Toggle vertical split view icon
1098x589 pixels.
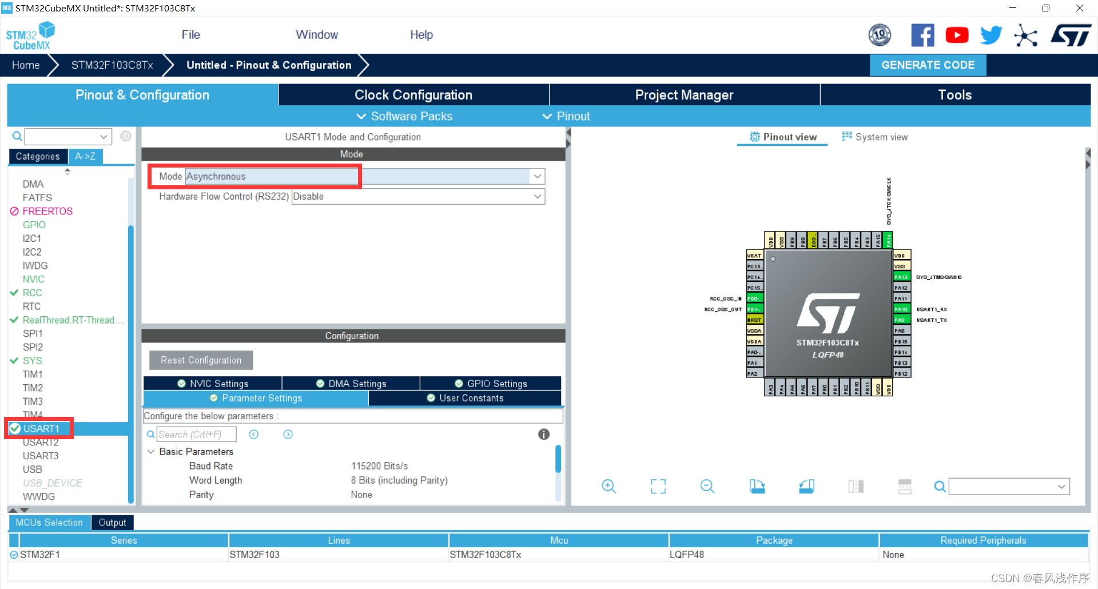856,487
